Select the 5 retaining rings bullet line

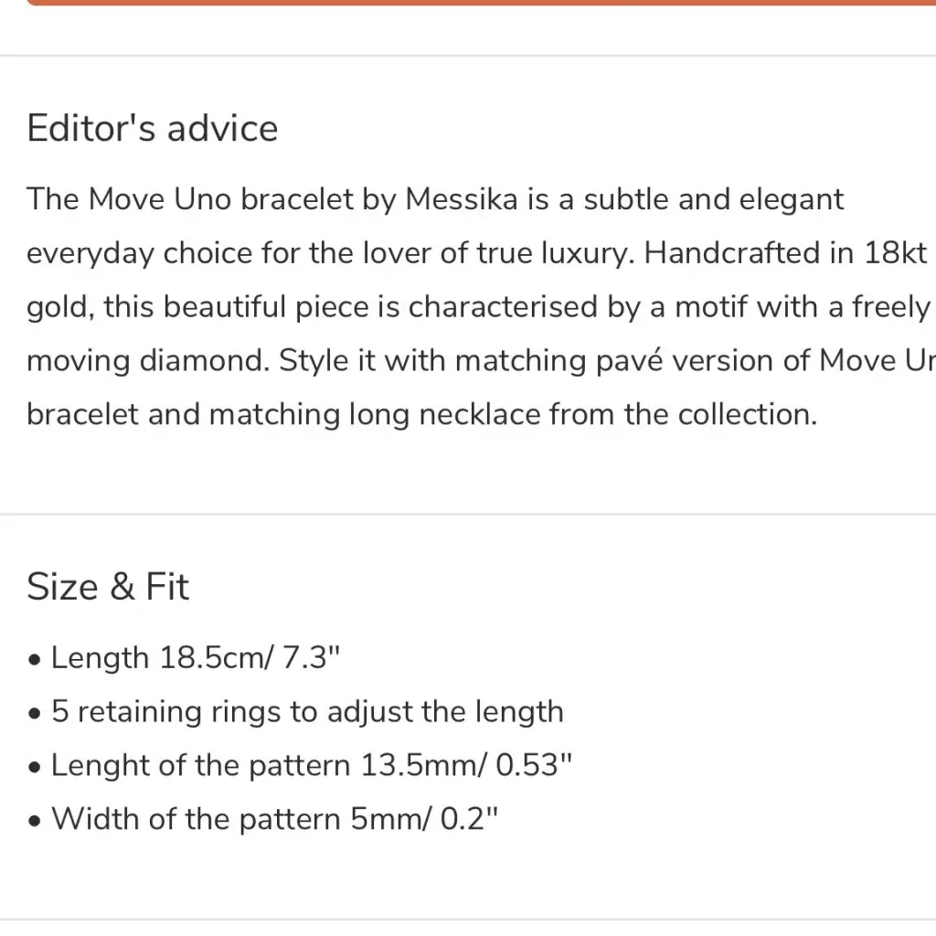(307, 711)
